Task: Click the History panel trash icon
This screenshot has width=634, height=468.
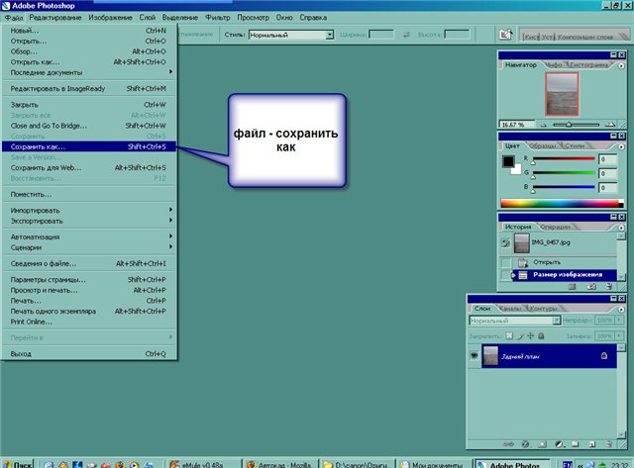Action: (607, 285)
